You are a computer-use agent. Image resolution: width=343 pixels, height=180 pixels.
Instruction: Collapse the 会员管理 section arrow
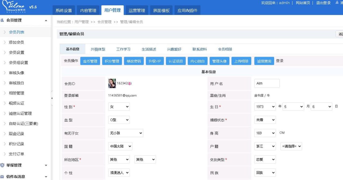46,20
